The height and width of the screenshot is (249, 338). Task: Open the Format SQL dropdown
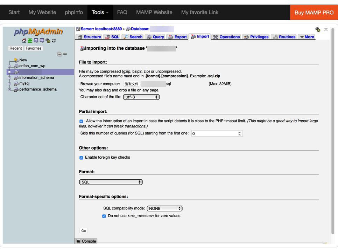pos(111,182)
